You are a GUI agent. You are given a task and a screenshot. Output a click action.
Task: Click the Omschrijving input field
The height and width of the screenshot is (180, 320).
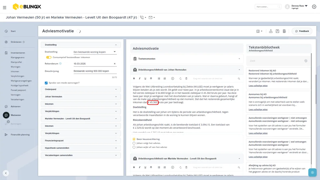(x=95, y=71)
